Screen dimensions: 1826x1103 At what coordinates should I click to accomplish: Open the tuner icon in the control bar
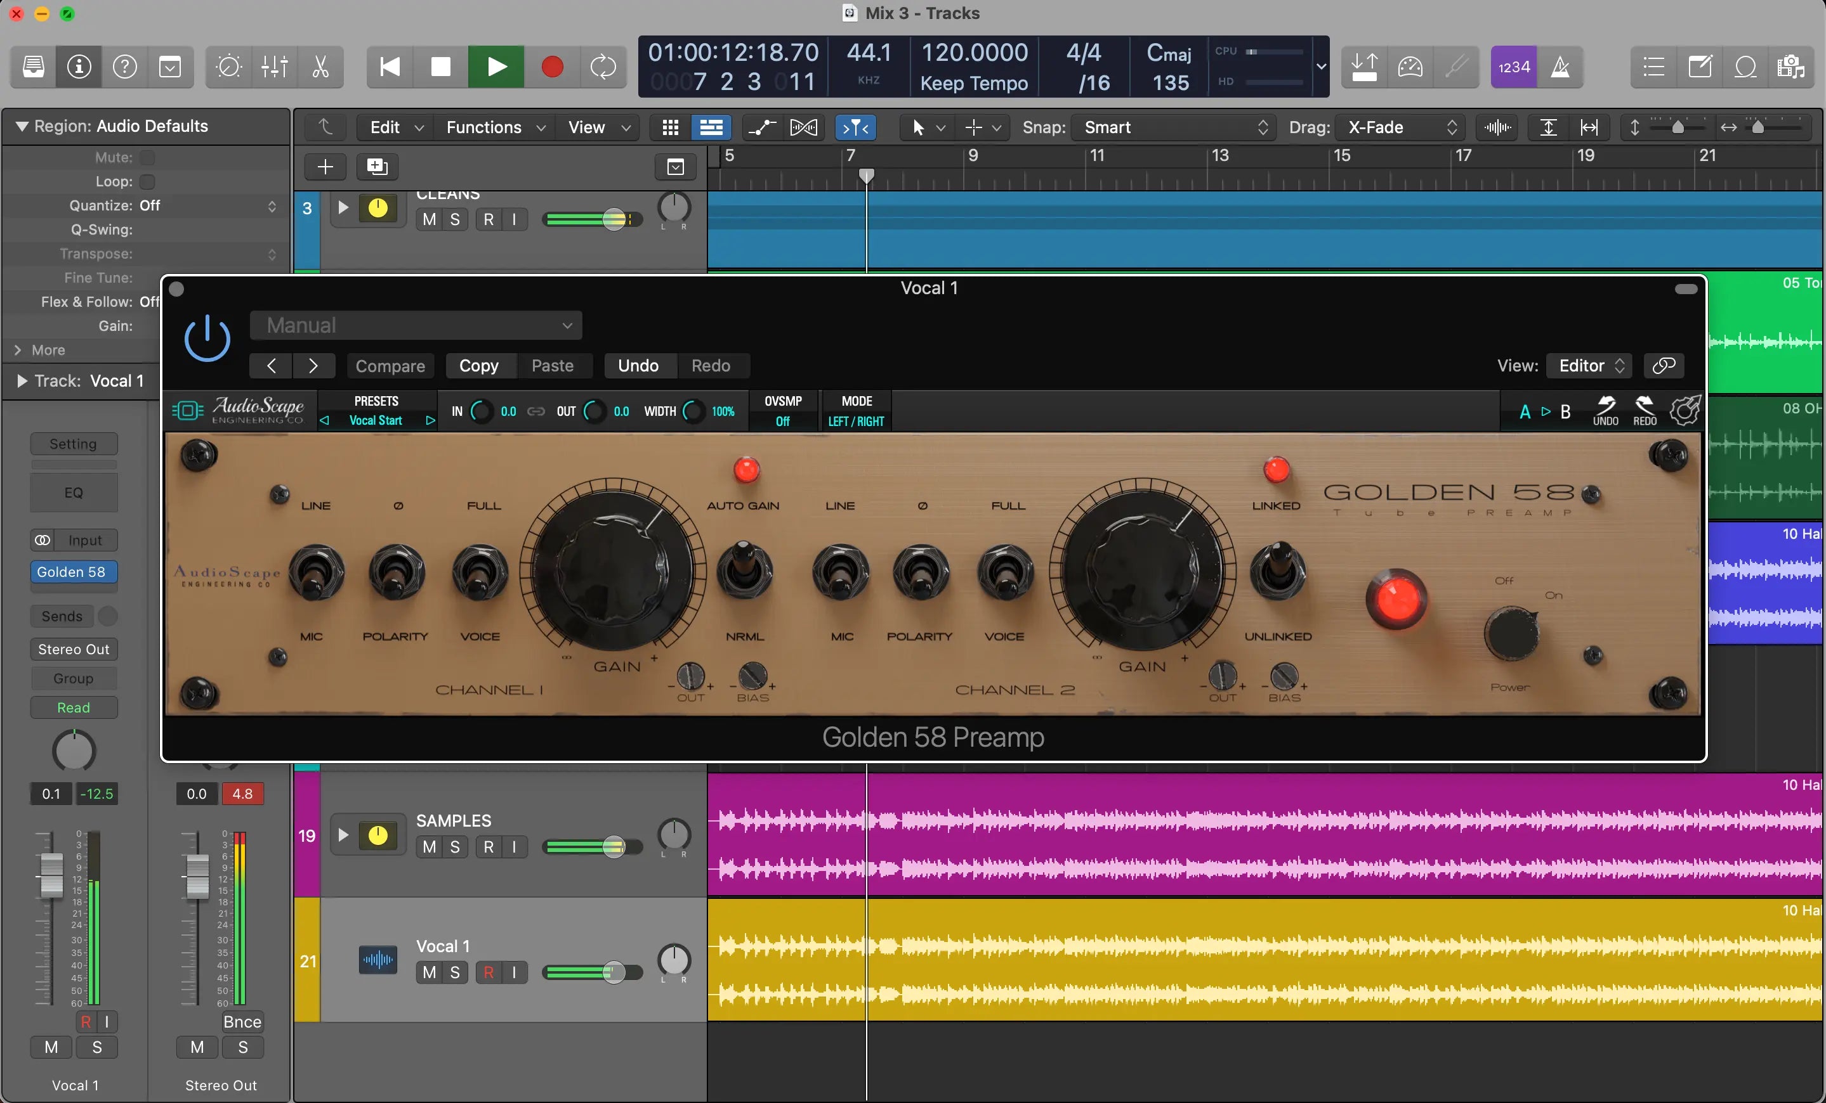click(1457, 67)
